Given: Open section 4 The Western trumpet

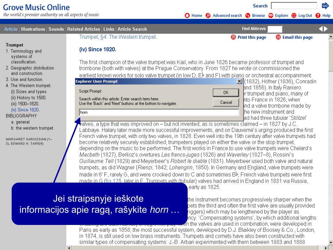Looking at the screenshot, I should point(29,86).
